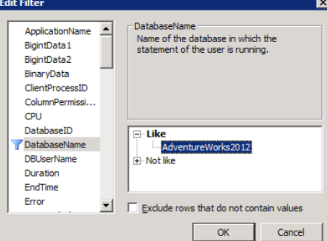Viewport: 327px width, 241px height.
Task: Click the column list scroll down arrow
Action: coord(106,206)
